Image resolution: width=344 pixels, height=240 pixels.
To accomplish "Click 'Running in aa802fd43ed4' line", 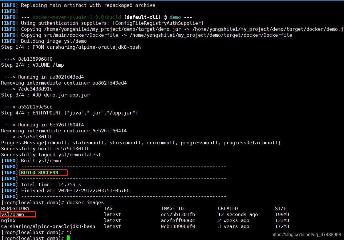I will click(44, 77).
